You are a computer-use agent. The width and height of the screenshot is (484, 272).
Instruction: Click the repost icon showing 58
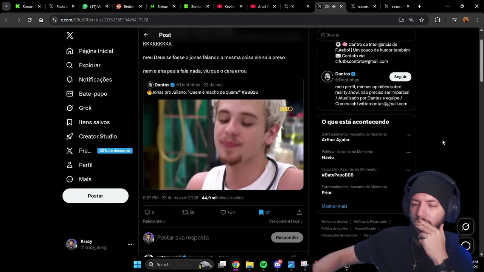(x=185, y=212)
